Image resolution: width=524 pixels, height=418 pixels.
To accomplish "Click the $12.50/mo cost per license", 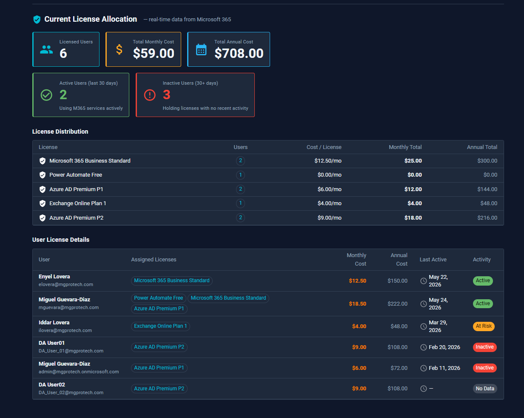I will pos(328,161).
